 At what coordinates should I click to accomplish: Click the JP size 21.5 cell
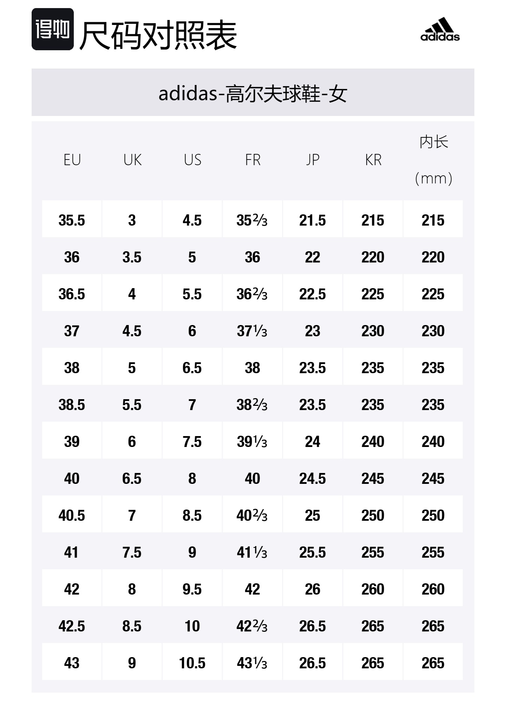click(x=312, y=220)
